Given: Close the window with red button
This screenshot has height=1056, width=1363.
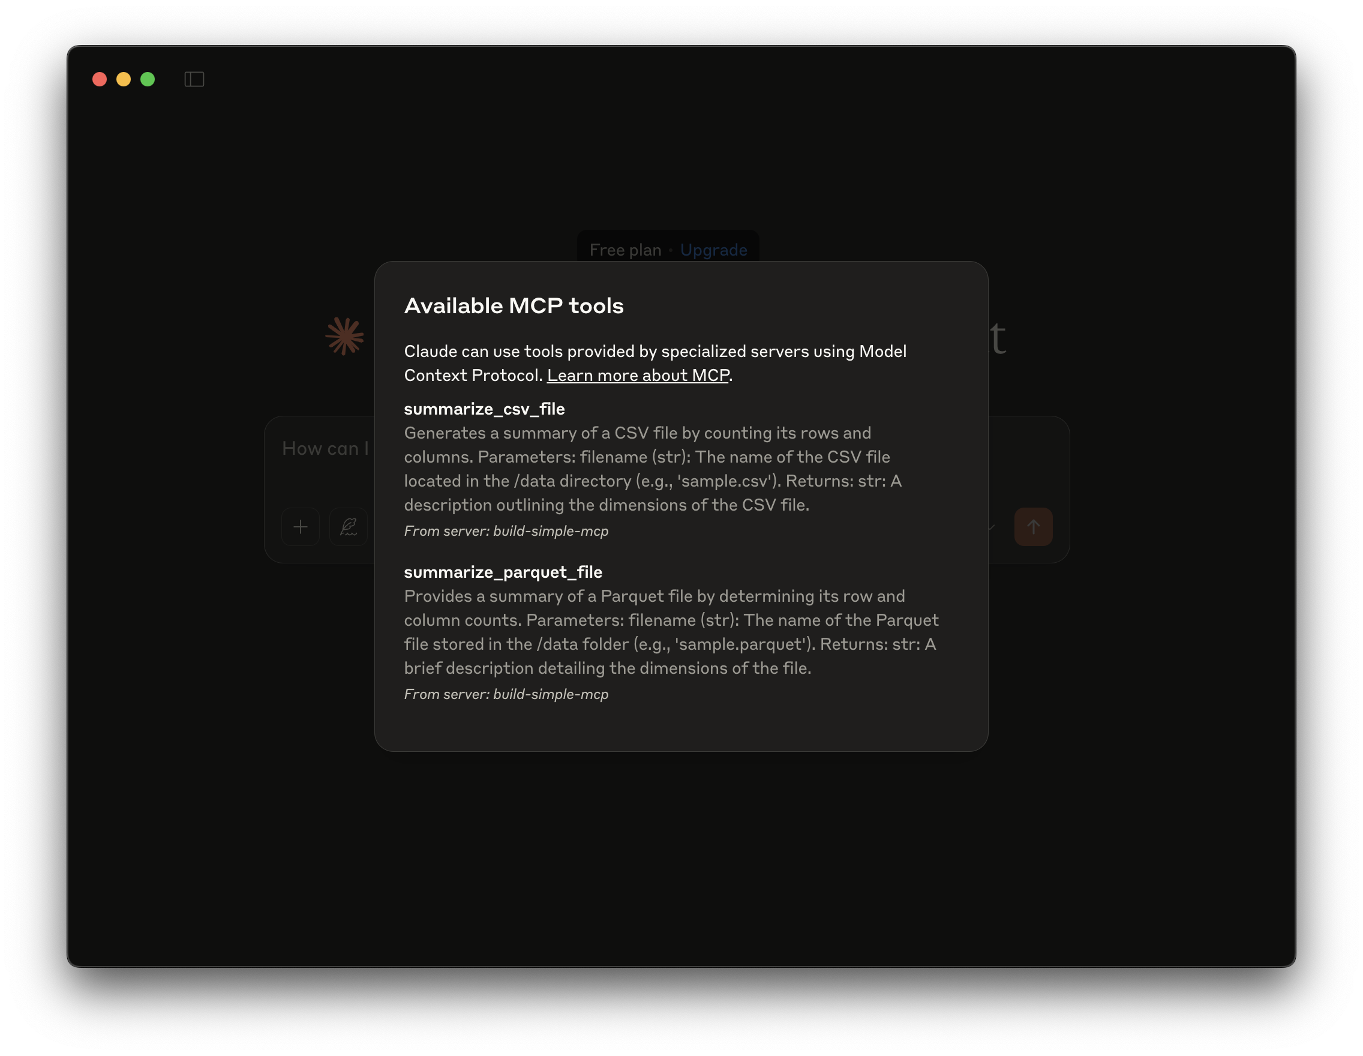Looking at the screenshot, I should coord(99,79).
